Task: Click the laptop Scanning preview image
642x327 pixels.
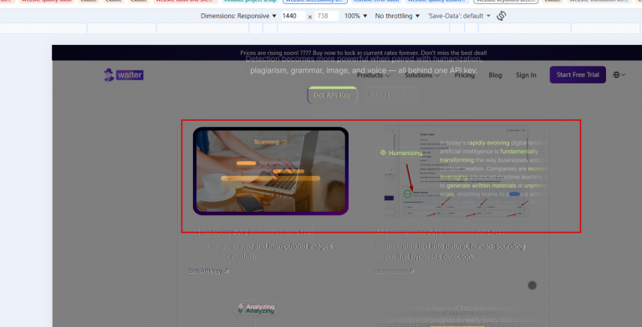Action: pyautogui.click(x=271, y=171)
